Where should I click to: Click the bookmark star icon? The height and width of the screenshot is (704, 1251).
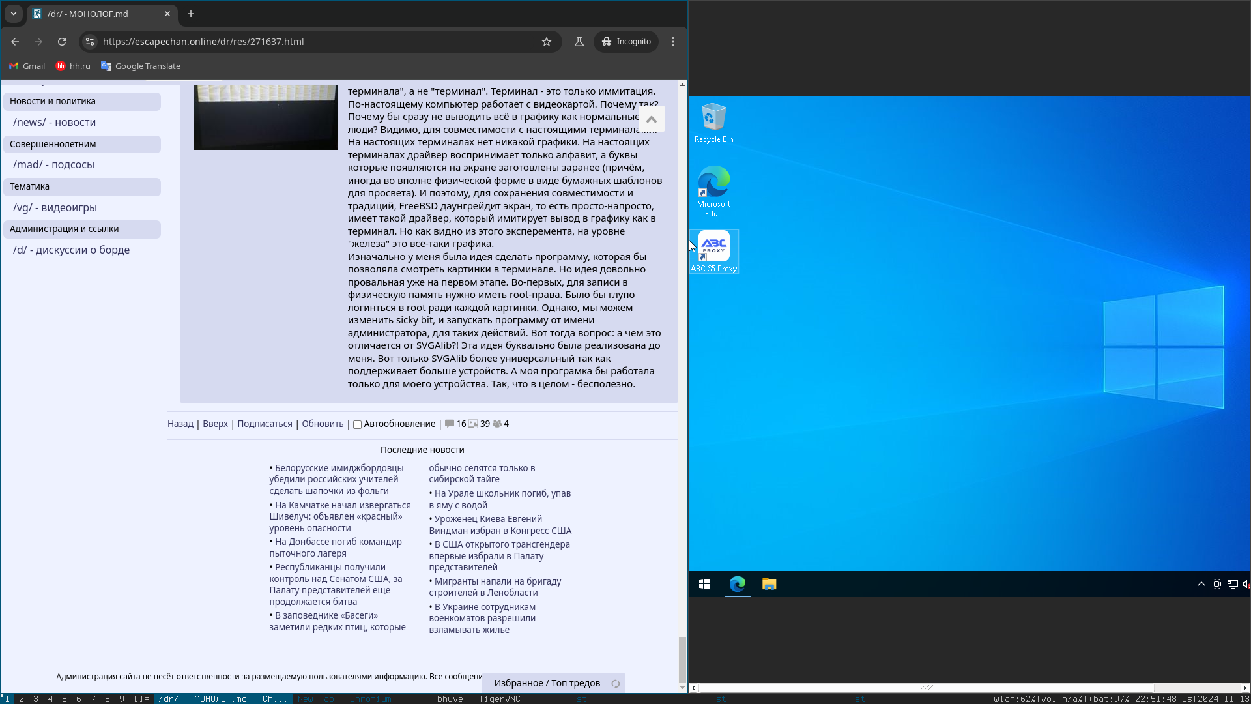point(546,42)
